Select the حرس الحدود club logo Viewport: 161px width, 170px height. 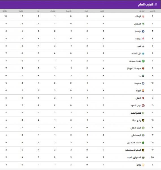tap(143, 106)
